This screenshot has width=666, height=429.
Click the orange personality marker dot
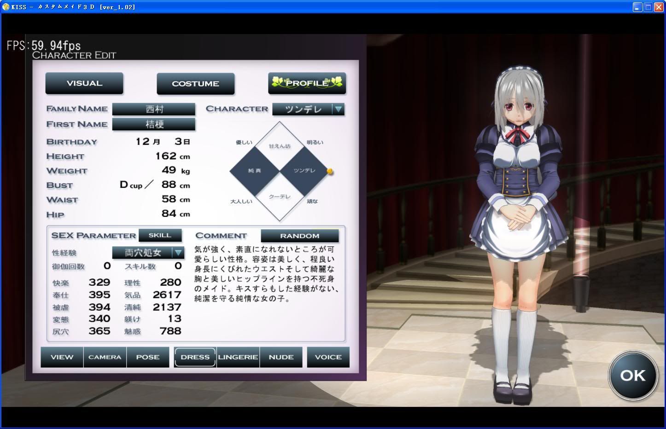click(330, 171)
